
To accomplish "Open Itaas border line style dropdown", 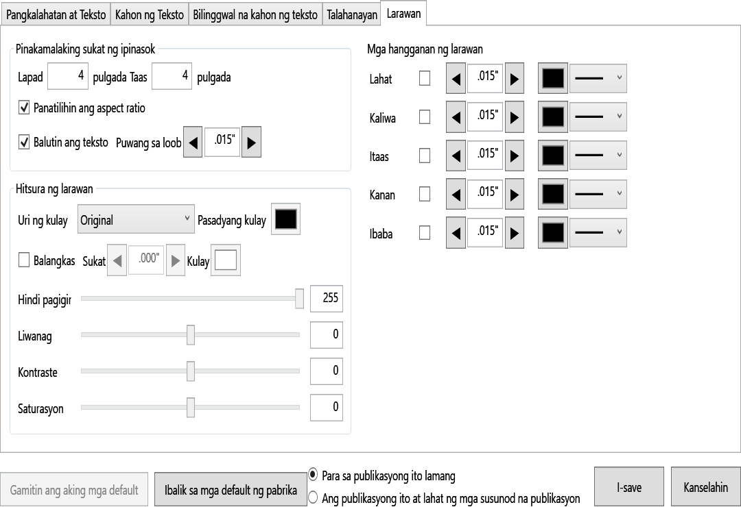I will point(598,156).
